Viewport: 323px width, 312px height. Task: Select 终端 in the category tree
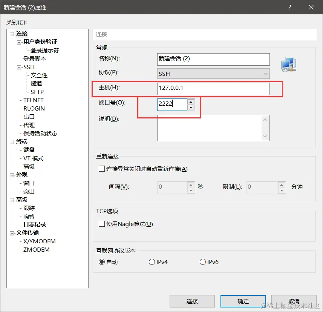(x=22, y=141)
